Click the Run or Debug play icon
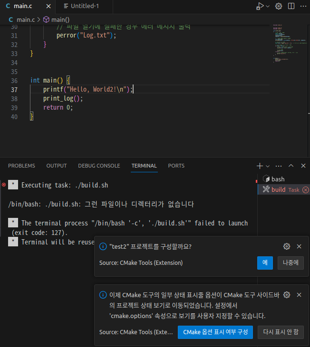 pyautogui.click(x=260, y=6)
